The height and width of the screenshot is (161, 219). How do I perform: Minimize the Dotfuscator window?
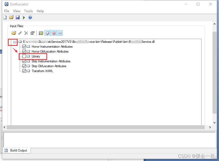point(186,4)
